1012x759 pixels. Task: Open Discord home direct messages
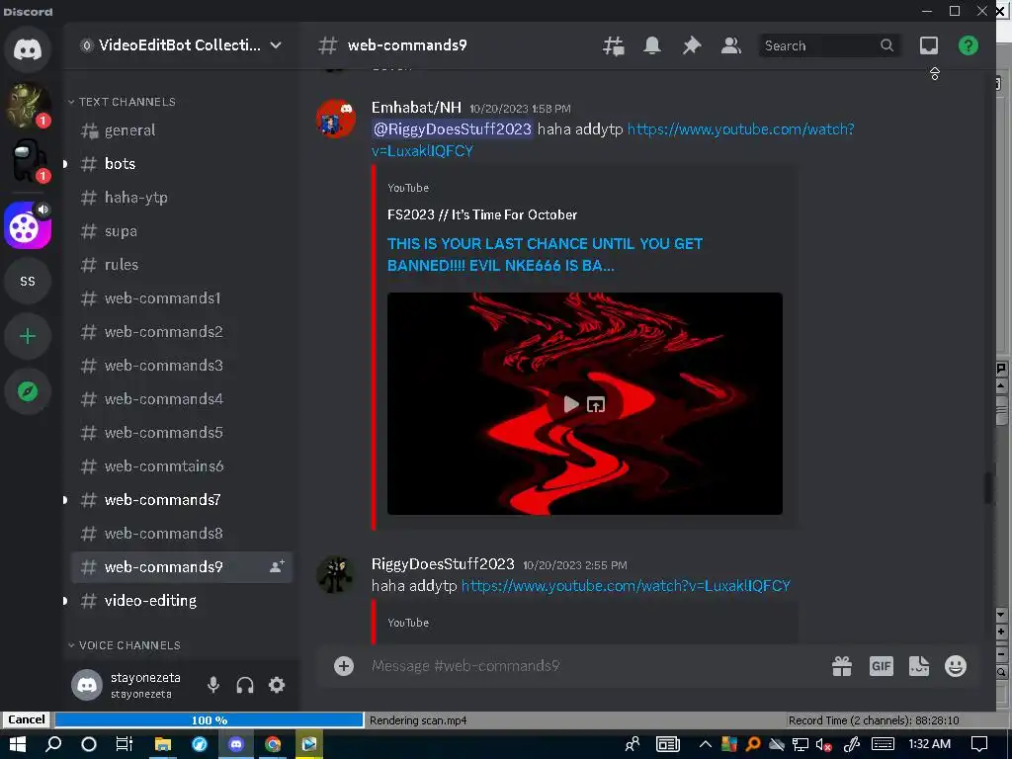click(x=27, y=49)
